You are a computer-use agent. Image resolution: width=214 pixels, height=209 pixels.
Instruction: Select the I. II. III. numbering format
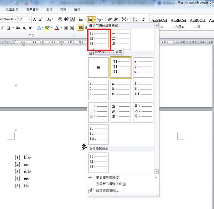(143, 90)
